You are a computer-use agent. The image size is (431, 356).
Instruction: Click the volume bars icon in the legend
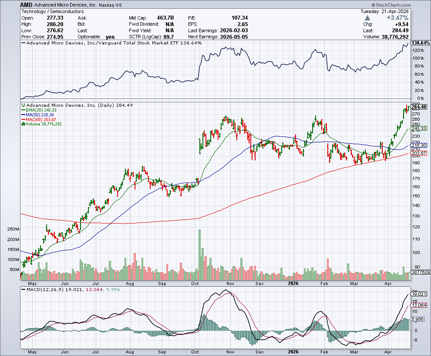click(24, 124)
